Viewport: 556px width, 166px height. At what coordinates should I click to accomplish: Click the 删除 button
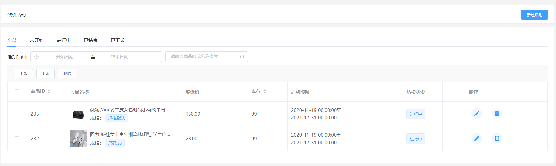(x=67, y=74)
